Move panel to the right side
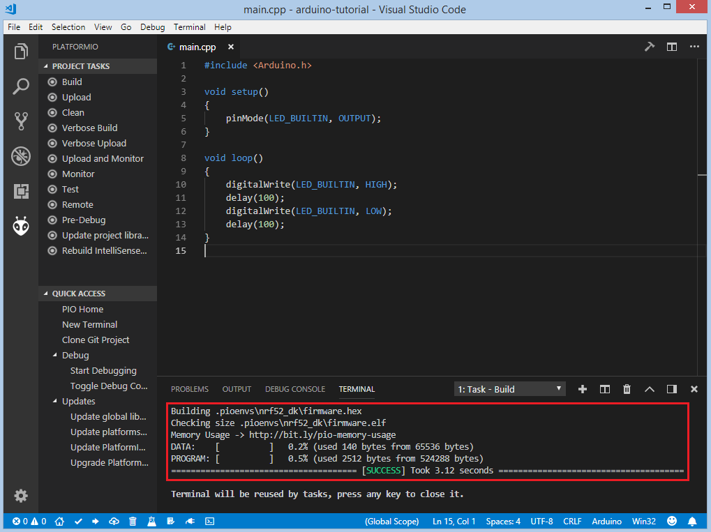 click(671, 389)
